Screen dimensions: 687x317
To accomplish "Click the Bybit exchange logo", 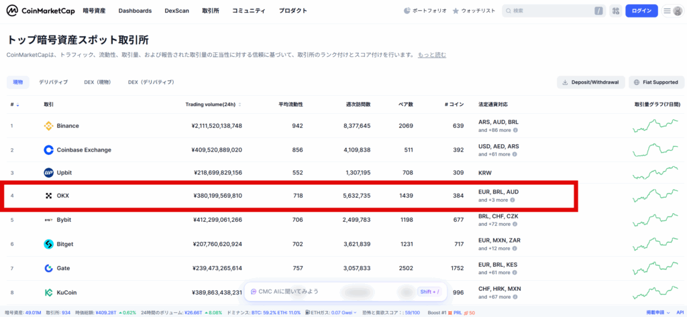I will pos(48,220).
